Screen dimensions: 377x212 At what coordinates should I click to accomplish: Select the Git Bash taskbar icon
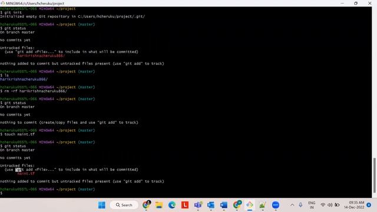pos(250,205)
